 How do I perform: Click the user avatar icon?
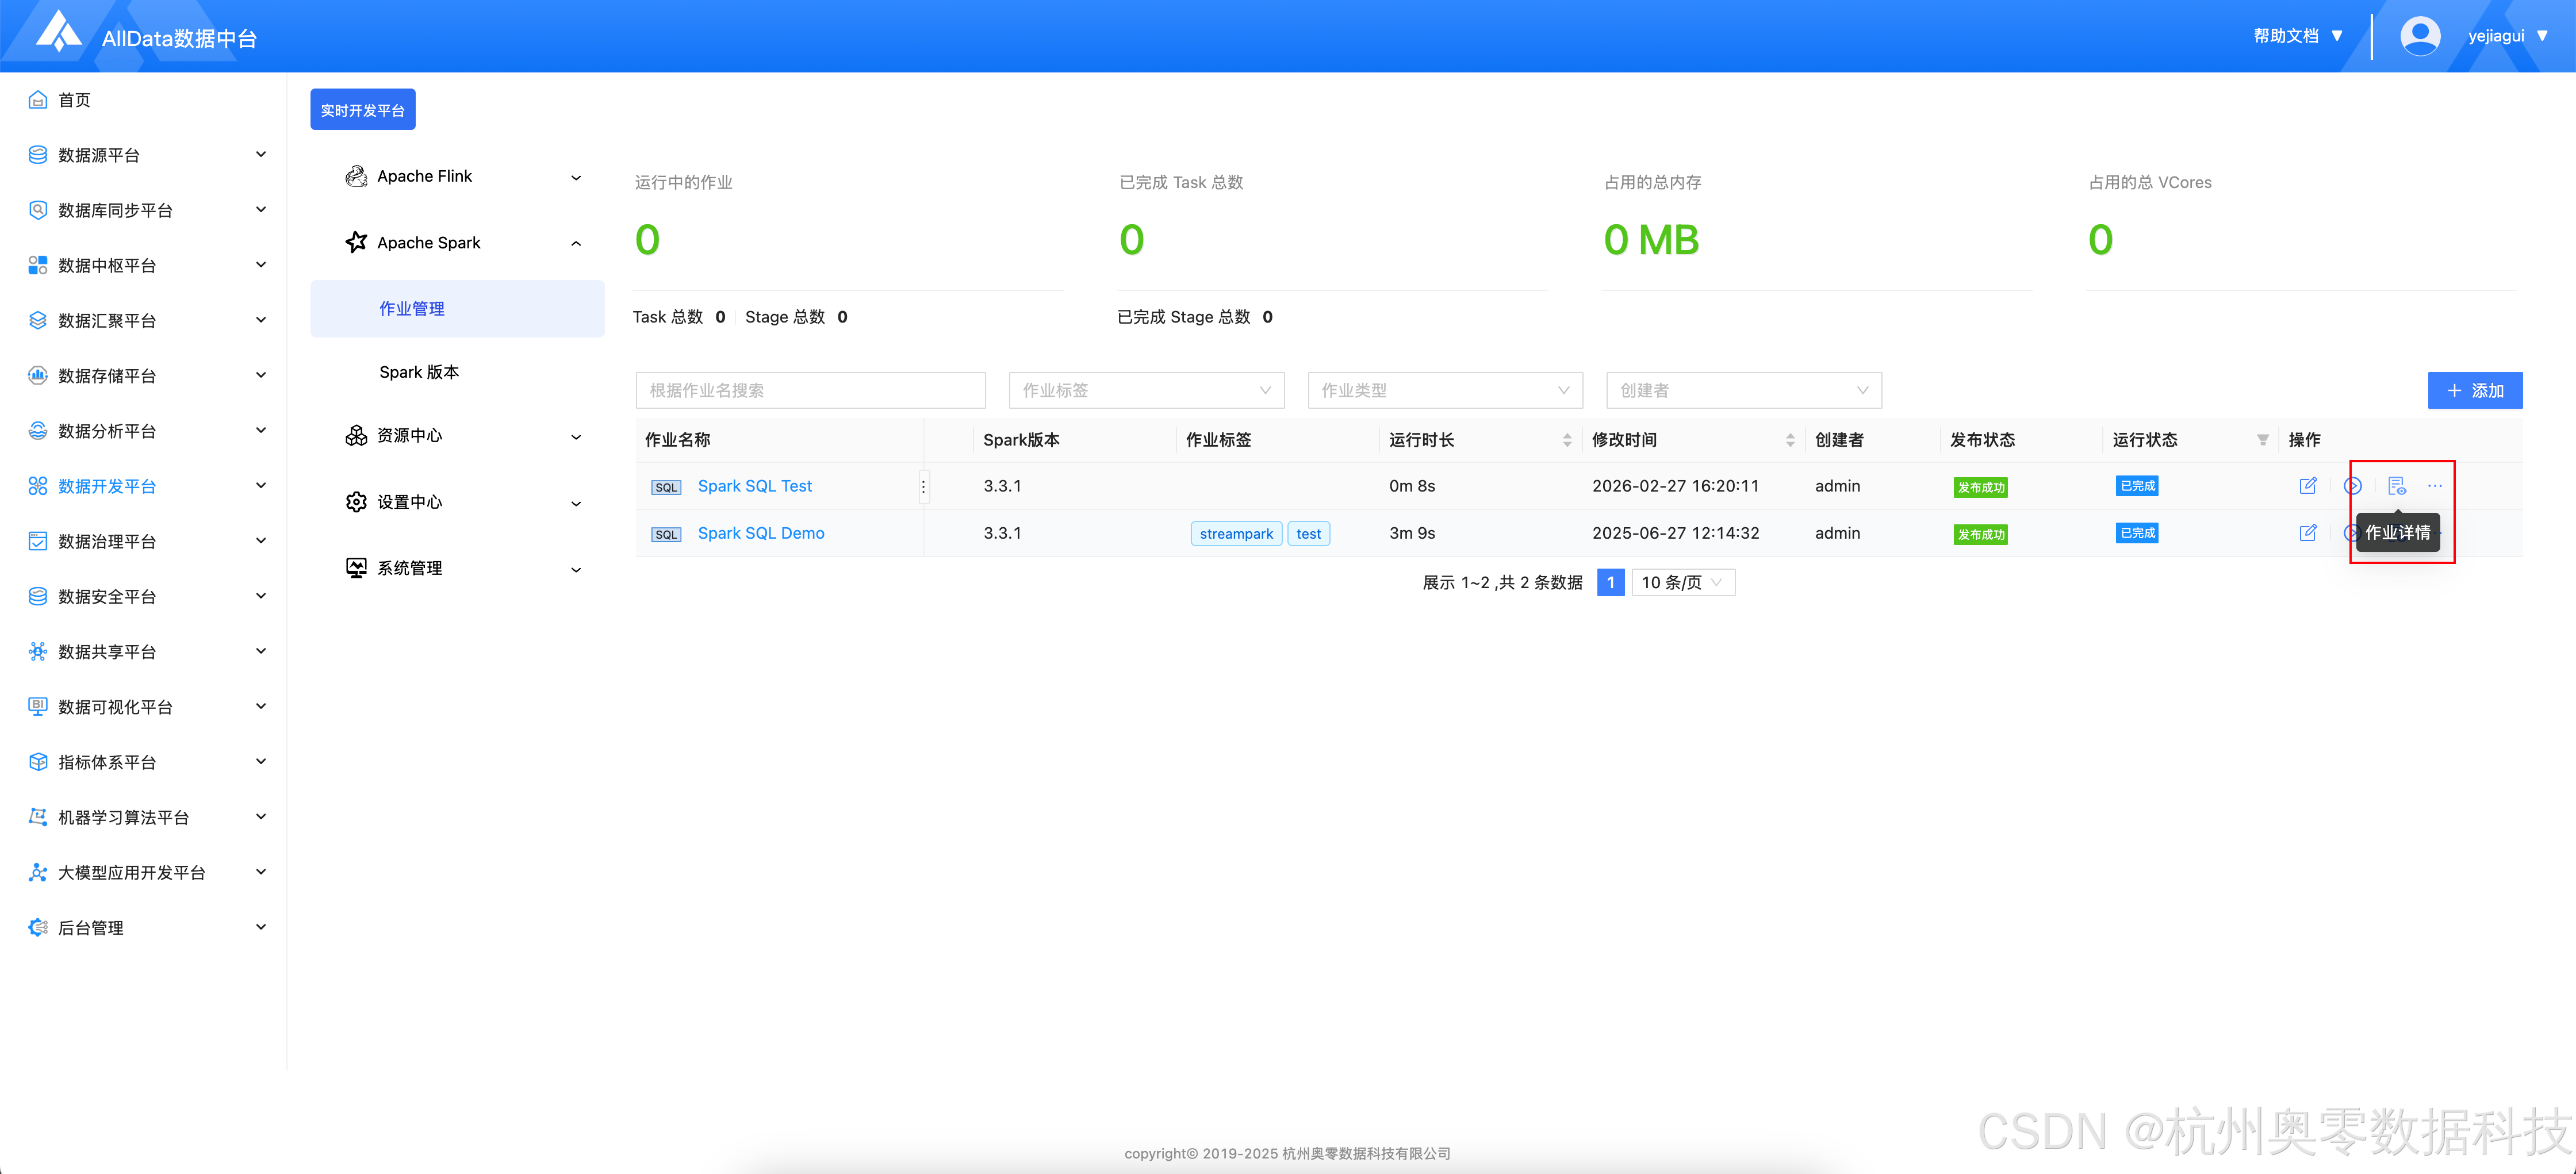click(x=2420, y=36)
